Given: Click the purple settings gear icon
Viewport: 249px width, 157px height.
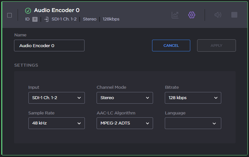Looking at the screenshot, I should click(192, 15).
